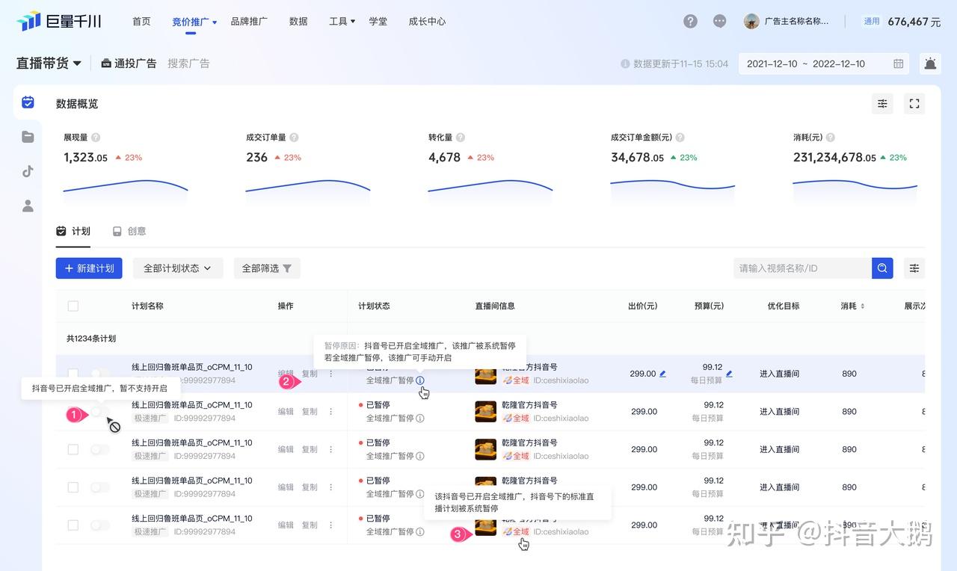Open the alarm bell icon beside date range
The width and height of the screenshot is (957, 571).
tap(930, 64)
